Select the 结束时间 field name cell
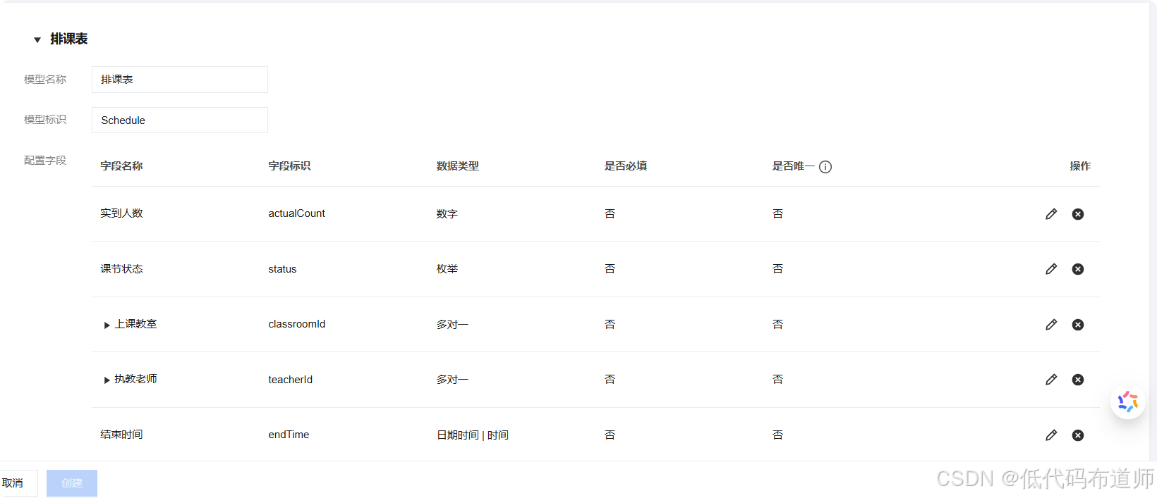The height and width of the screenshot is (498, 1157). click(121, 435)
